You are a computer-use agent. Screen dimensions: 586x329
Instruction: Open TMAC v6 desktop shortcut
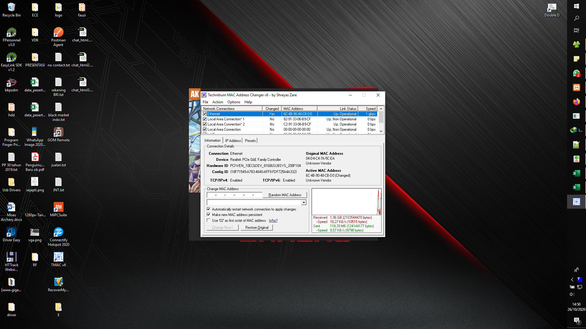pos(58,257)
